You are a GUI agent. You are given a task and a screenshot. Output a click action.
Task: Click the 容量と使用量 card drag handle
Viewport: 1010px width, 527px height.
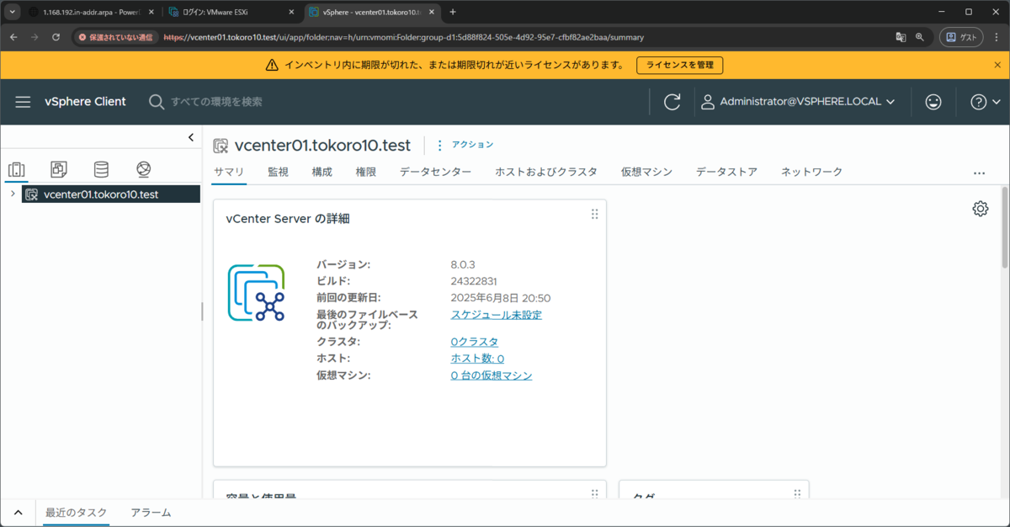coord(594,495)
